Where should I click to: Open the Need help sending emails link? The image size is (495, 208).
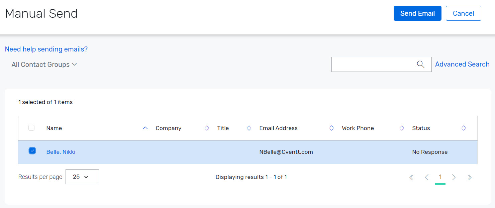click(46, 49)
